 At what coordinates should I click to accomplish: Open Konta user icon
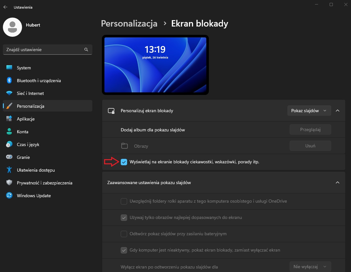point(9,132)
